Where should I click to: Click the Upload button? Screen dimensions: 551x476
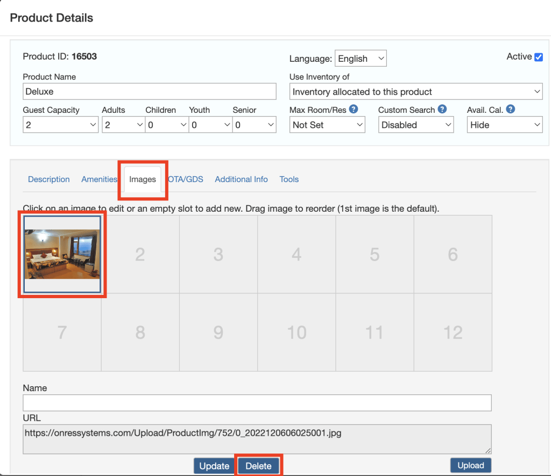pos(470,465)
